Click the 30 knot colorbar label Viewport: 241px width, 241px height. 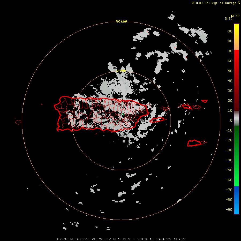coord(230,91)
